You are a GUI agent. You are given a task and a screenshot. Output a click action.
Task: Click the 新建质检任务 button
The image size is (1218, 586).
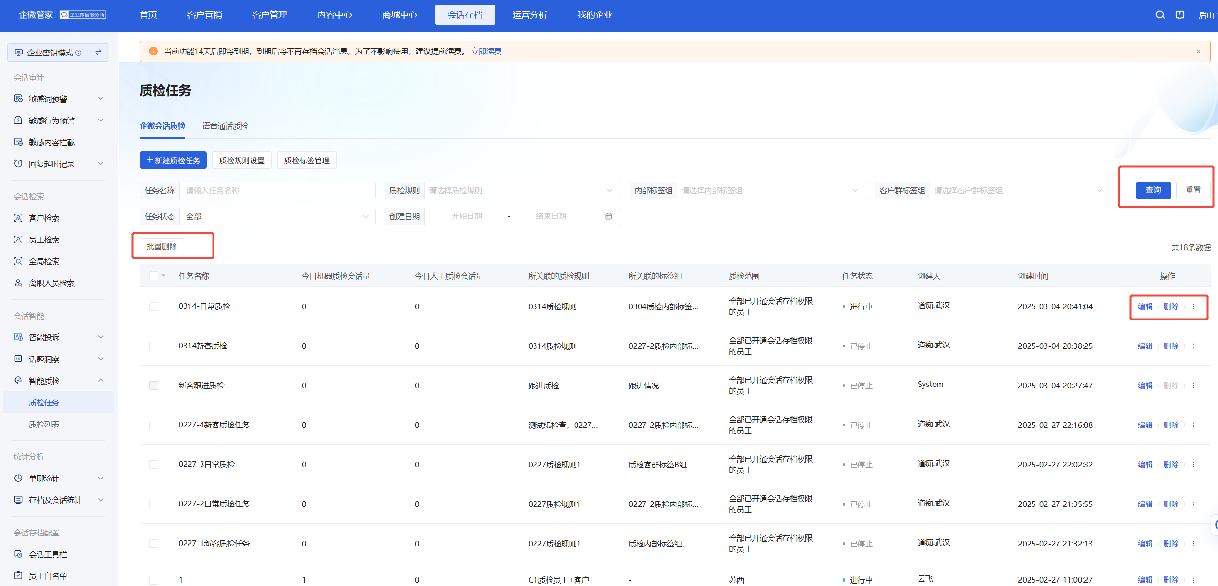tap(173, 160)
